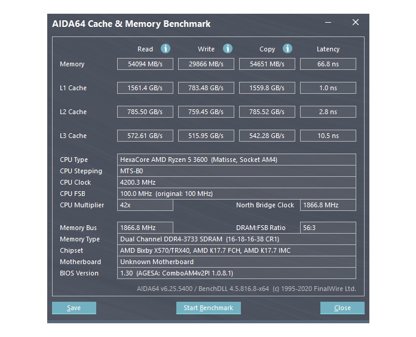
Task: Click the Memory Write result 29866 MB/s
Action: (x=206, y=64)
